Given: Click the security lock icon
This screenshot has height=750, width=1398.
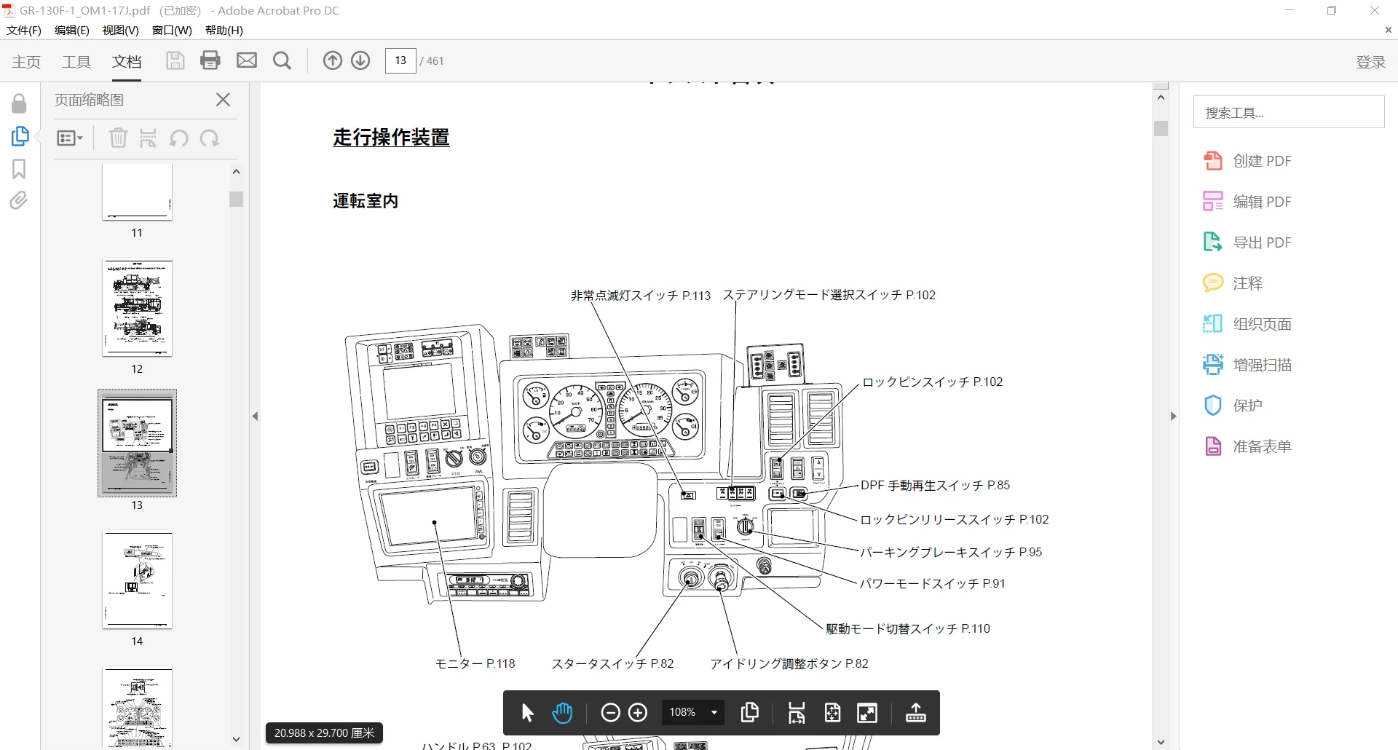Looking at the screenshot, I should pyautogui.click(x=19, y=103).
